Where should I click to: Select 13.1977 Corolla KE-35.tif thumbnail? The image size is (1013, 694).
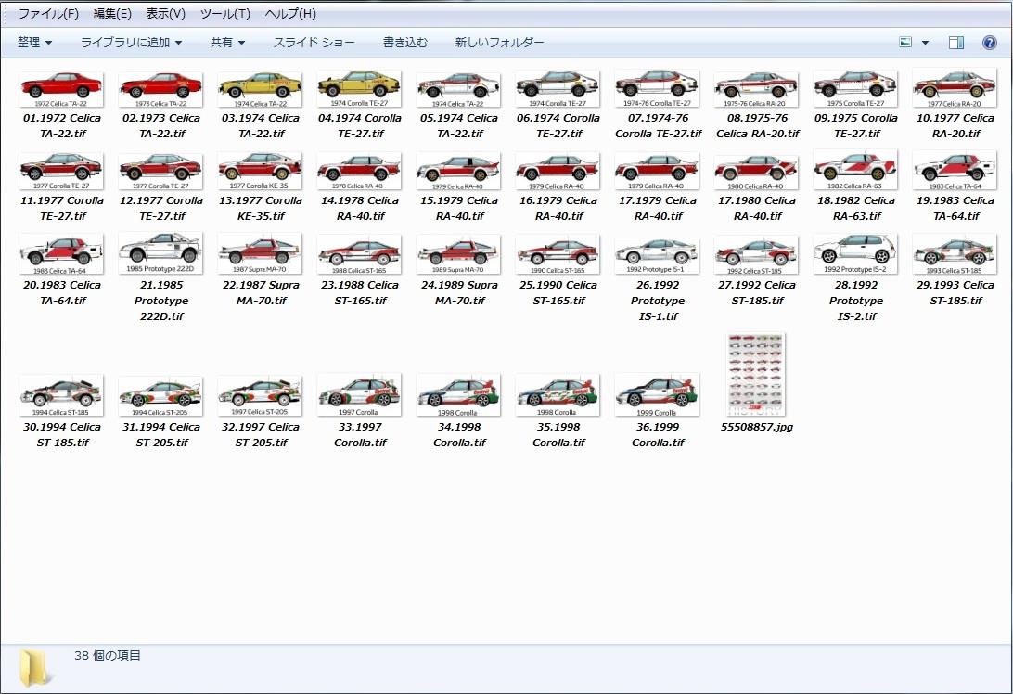260,172
